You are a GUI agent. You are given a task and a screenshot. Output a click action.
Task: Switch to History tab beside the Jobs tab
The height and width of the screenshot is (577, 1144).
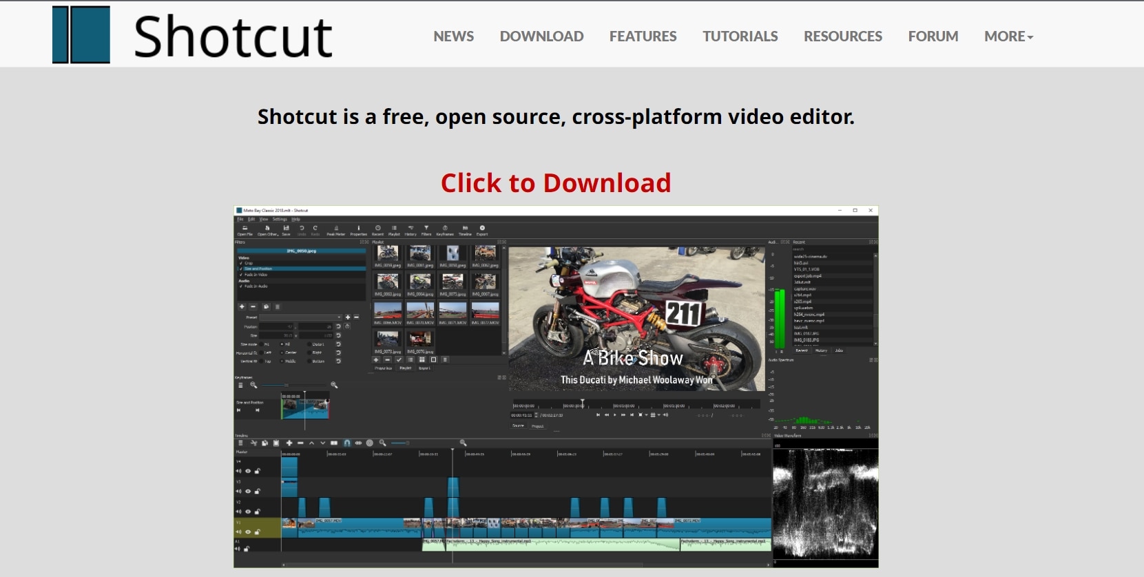coord(821,350)
